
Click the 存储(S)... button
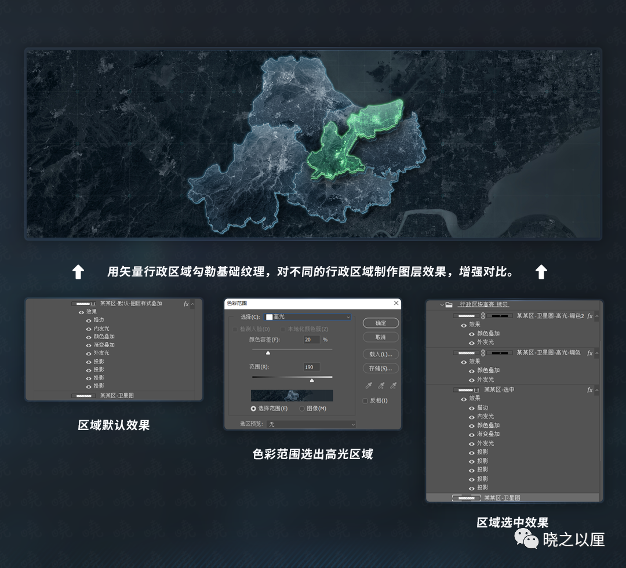coord(381,369)
